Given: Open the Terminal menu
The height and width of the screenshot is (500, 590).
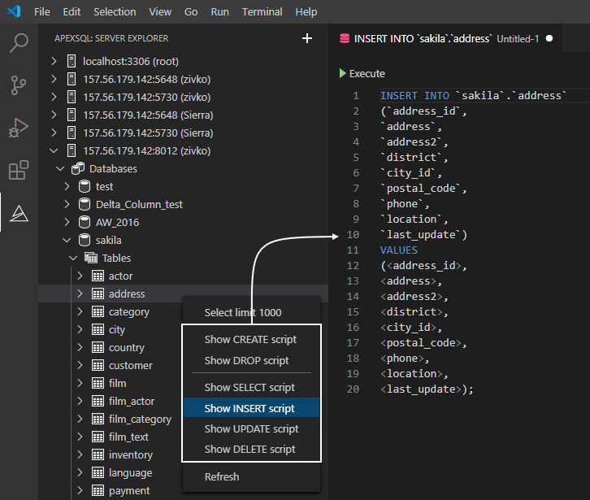Looking at the screenshot, I should pyautogui.click(x=262, y=12).
